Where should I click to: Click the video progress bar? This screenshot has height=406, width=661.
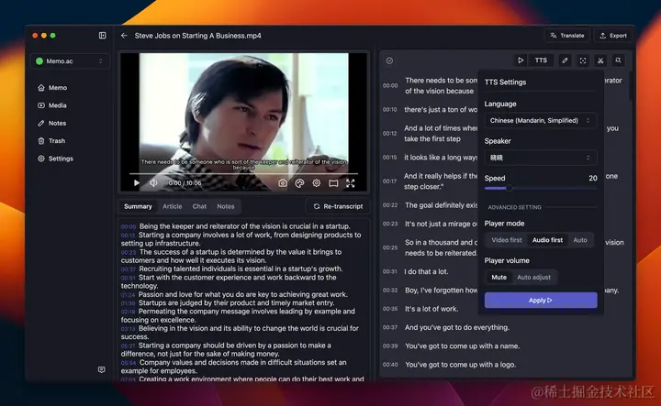coord(243,173)
